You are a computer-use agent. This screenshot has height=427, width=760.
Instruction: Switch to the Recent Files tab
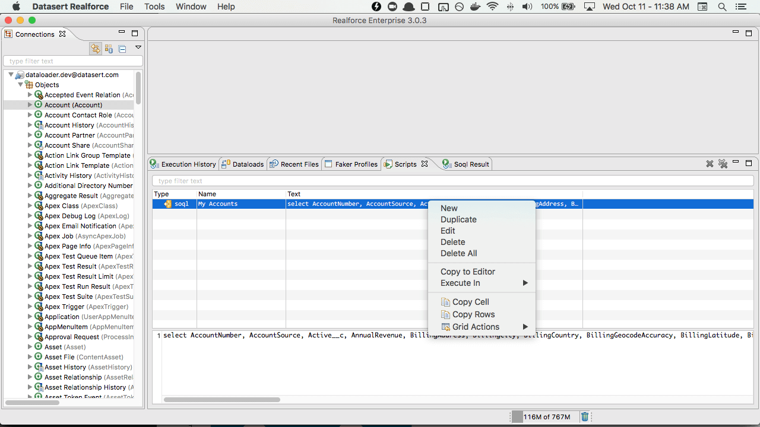(x=294, y=164)
